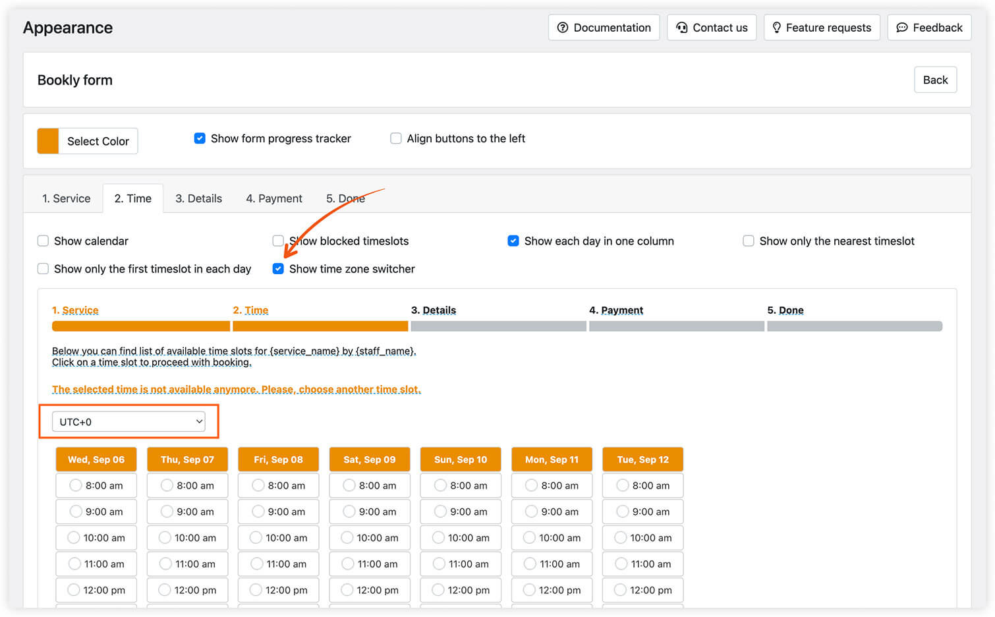Screen dimensions: 995x617
Task: Click the 2. Time progress step label
Action: [x=250, y=310]
